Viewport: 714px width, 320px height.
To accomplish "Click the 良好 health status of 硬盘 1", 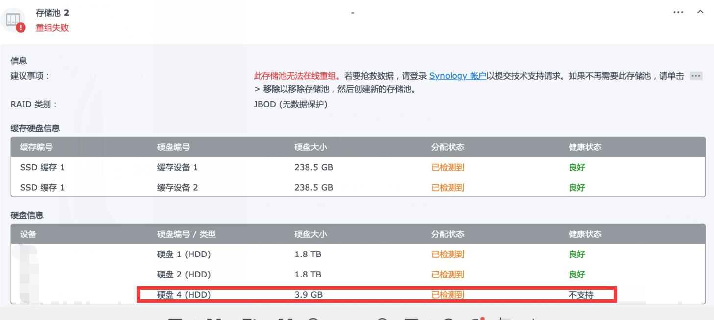I will [576, 254].
